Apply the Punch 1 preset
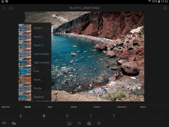The image size is (169, 127). [35, 28]
